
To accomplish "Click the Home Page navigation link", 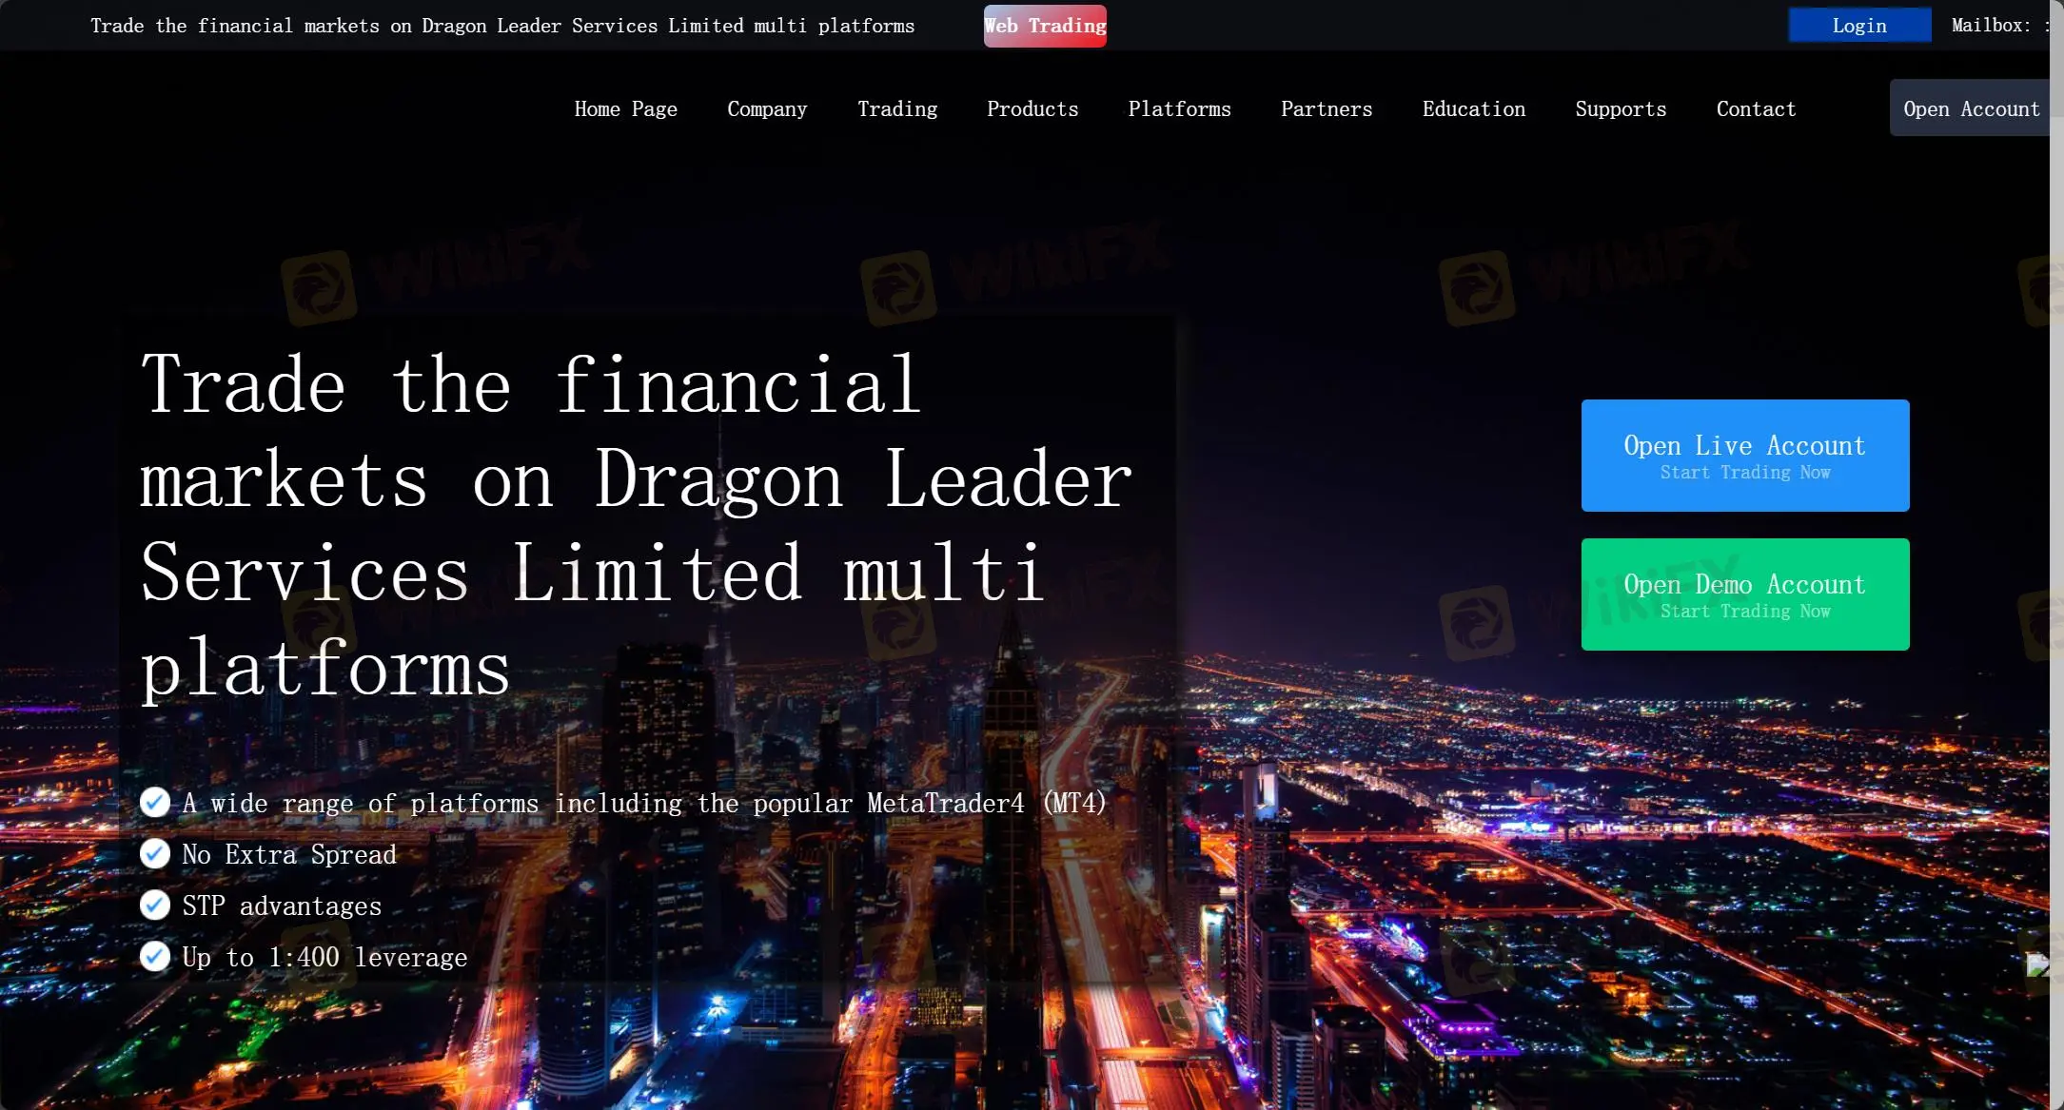I will point(626,108).
